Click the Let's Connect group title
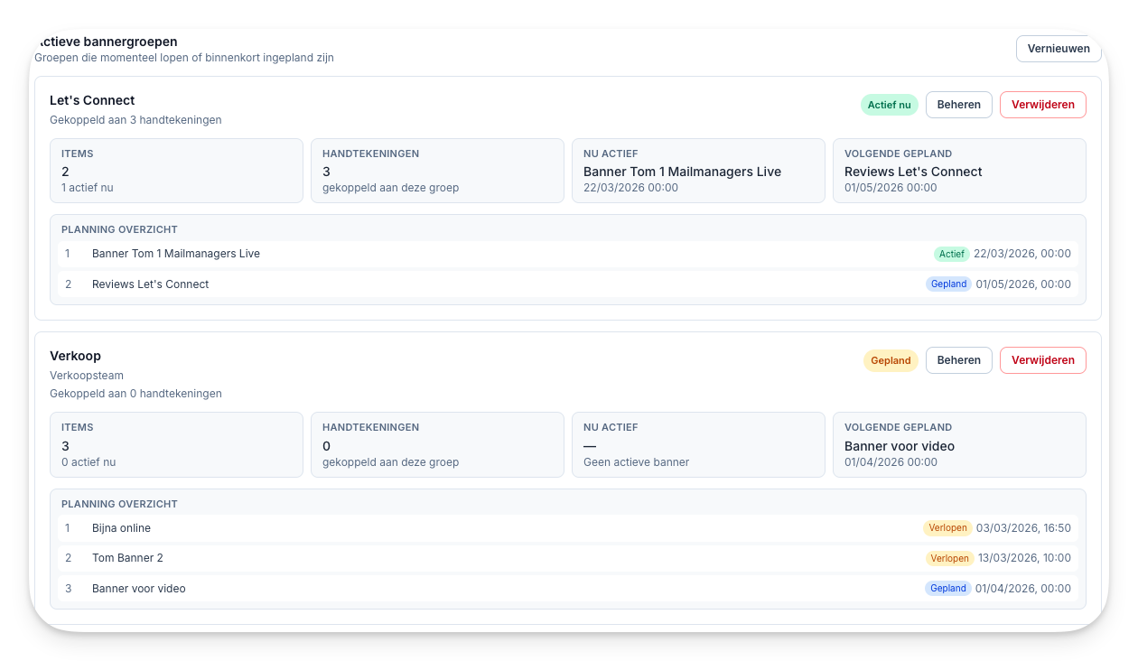 [92, 100]
